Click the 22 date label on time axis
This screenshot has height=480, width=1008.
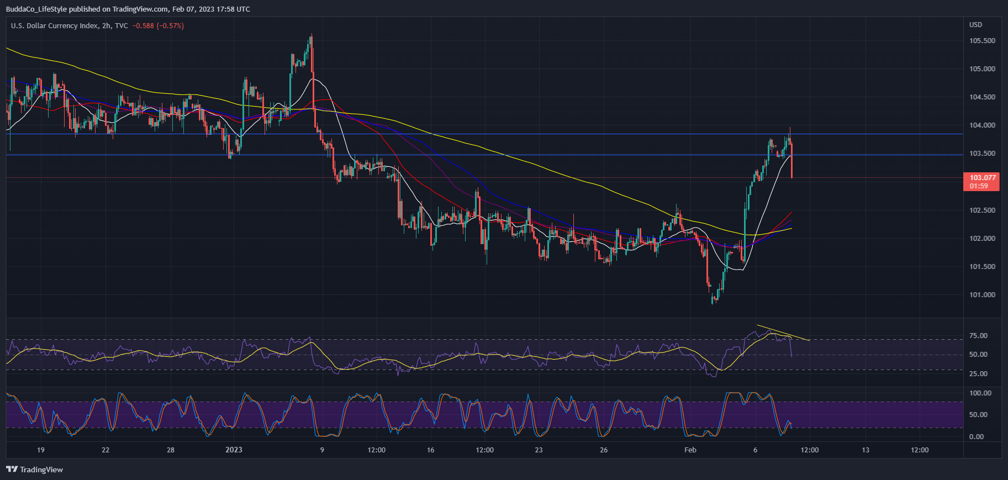[x=105, y=450]
